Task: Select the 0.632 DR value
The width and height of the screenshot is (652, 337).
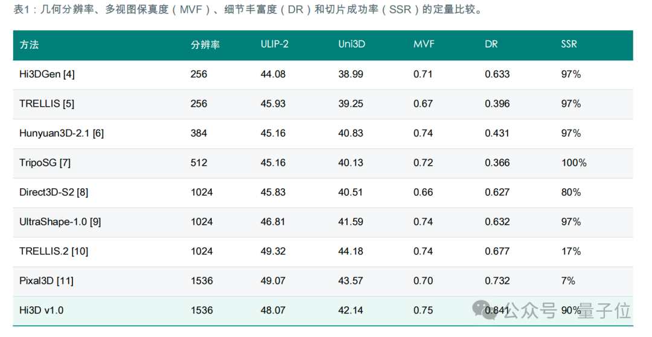Action: click(497, 222)
